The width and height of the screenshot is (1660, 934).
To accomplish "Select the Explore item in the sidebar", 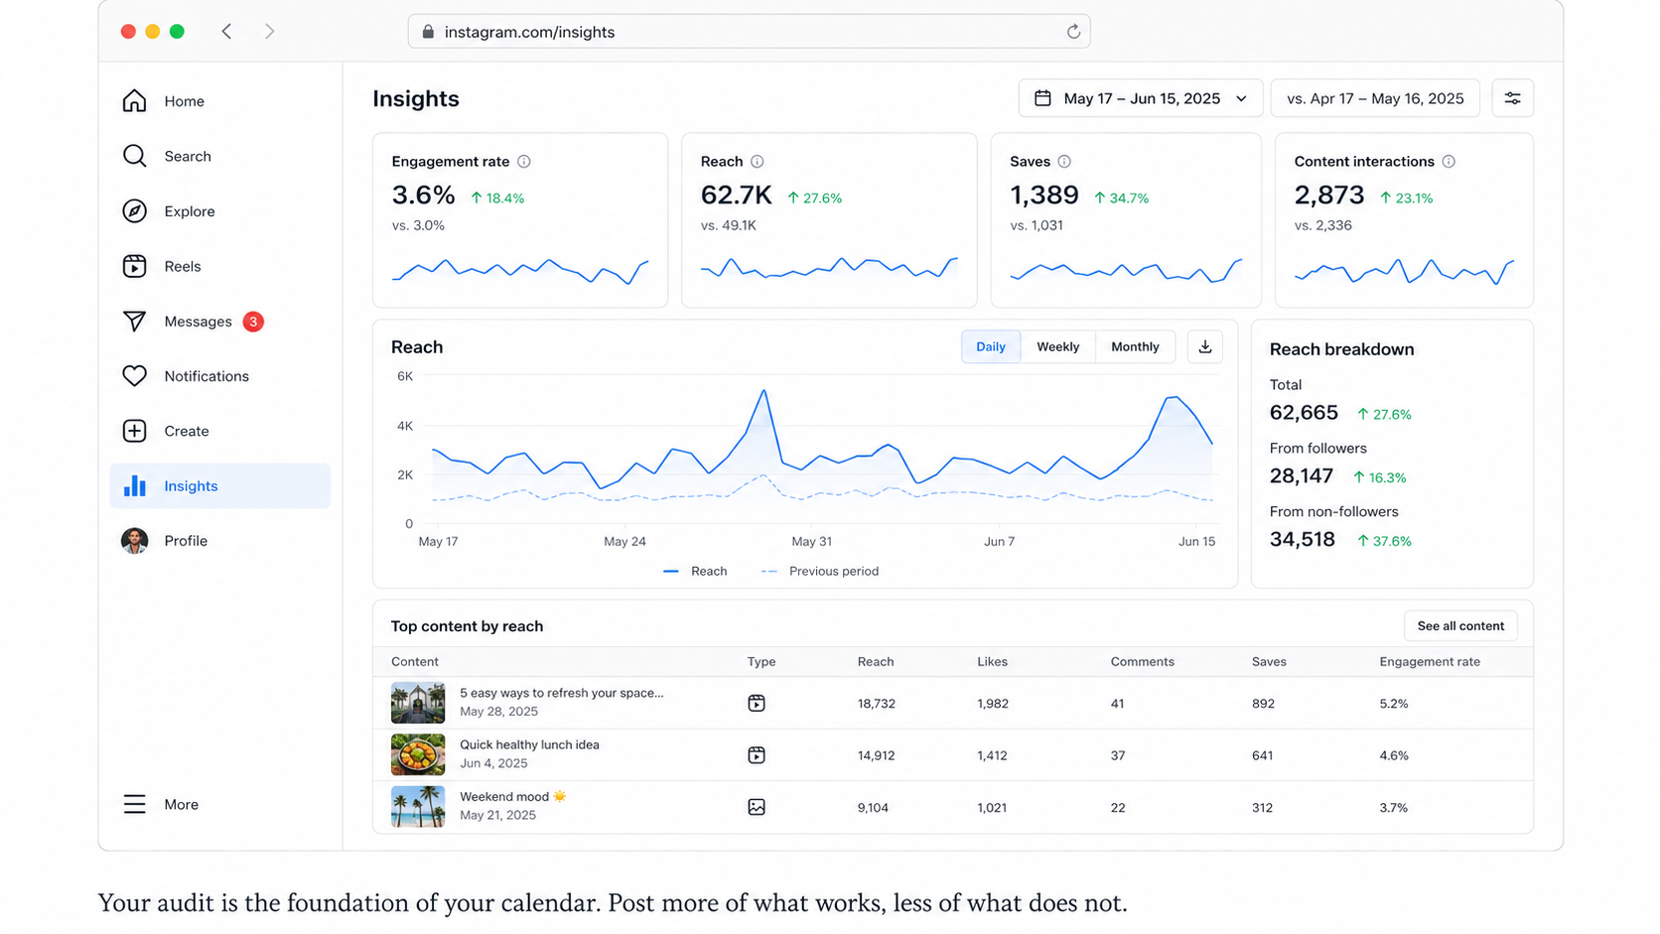I will tap(220, 211).
